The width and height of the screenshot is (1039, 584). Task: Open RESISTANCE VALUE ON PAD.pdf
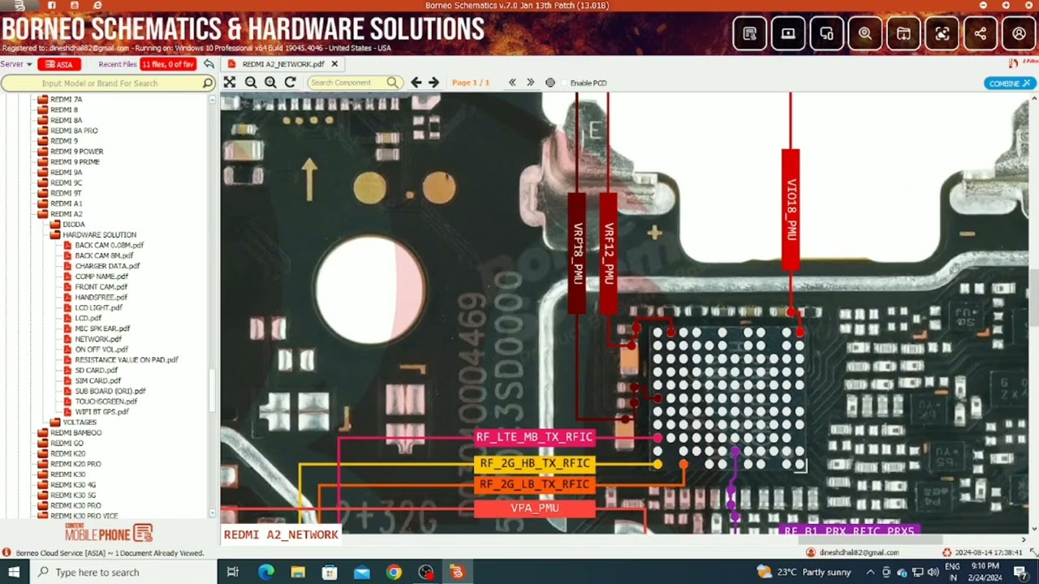point(126,360)
